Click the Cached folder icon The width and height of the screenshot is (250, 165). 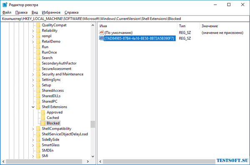pyautogui.click(x=43, y=118)
